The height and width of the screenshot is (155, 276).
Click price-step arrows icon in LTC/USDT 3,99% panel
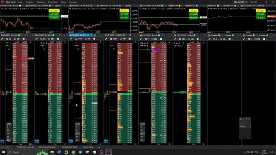tap(180, 39)
